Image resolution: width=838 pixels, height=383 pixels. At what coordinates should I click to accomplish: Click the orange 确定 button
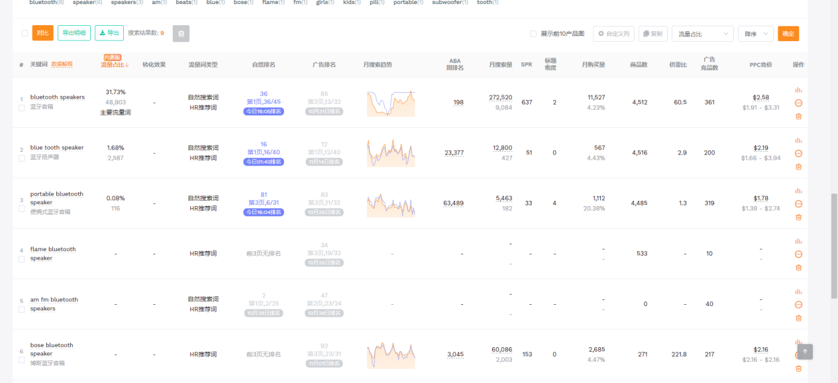click(x=788, y=33)
